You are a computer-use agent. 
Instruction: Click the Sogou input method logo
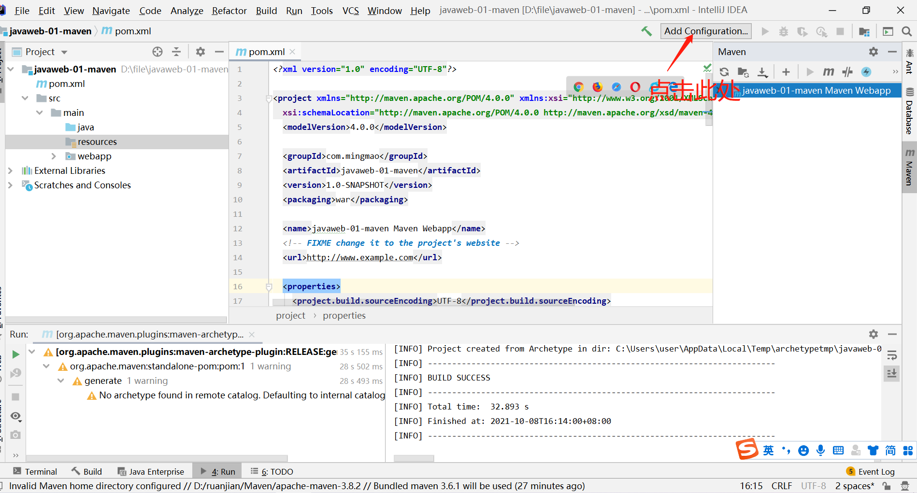747,450
